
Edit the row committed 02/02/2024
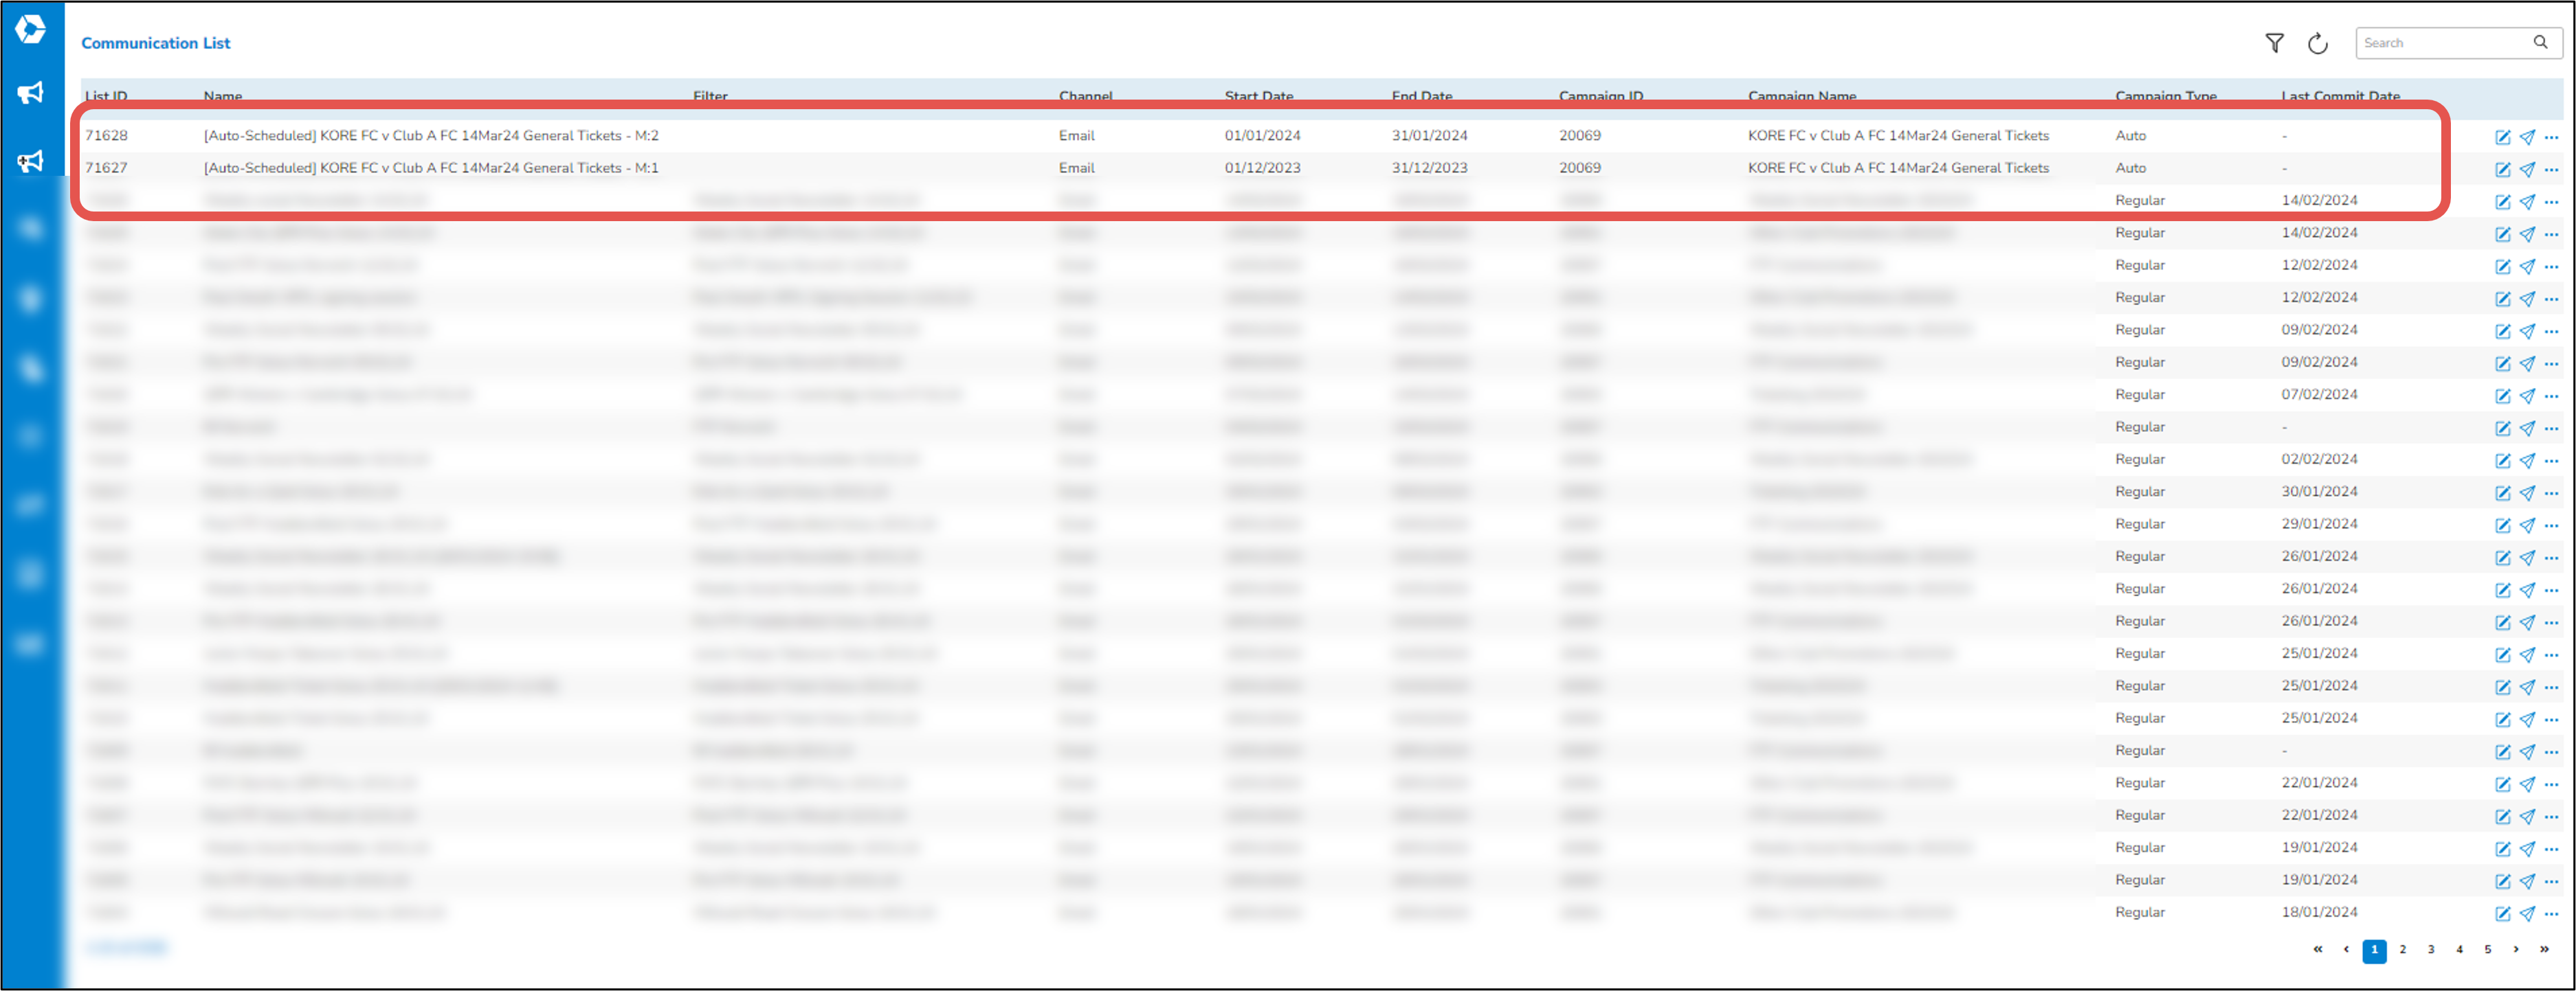[2502, 461]
